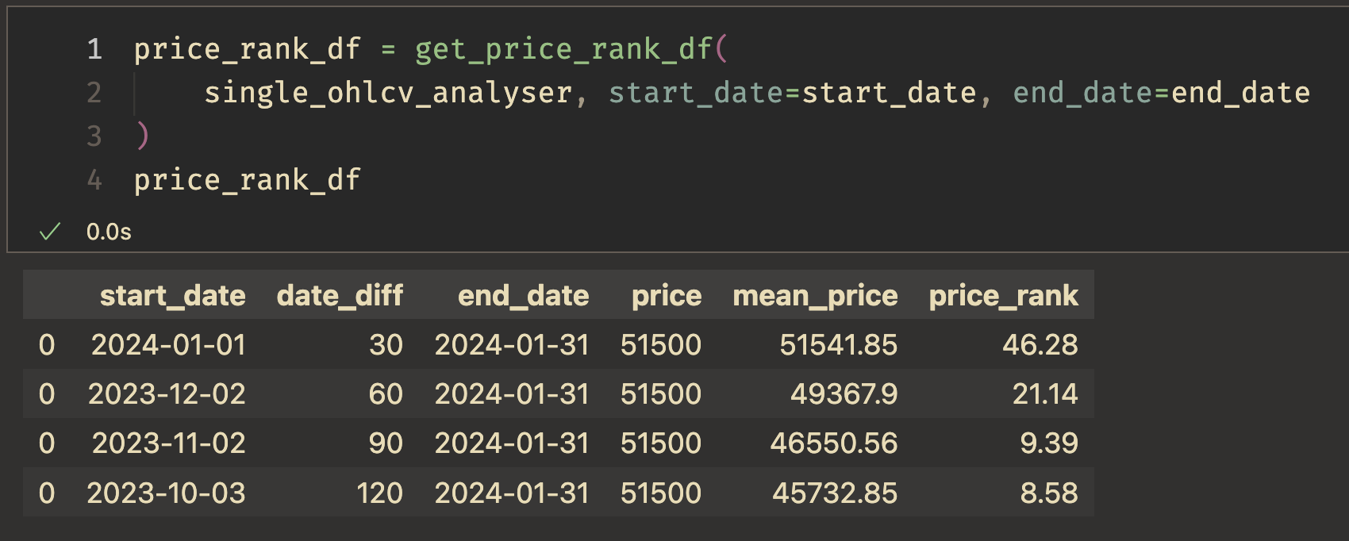Select the 120 date_diff cell
This screenshot has width=1349, height=541.
pyautogui.click(x=379, y=493)
